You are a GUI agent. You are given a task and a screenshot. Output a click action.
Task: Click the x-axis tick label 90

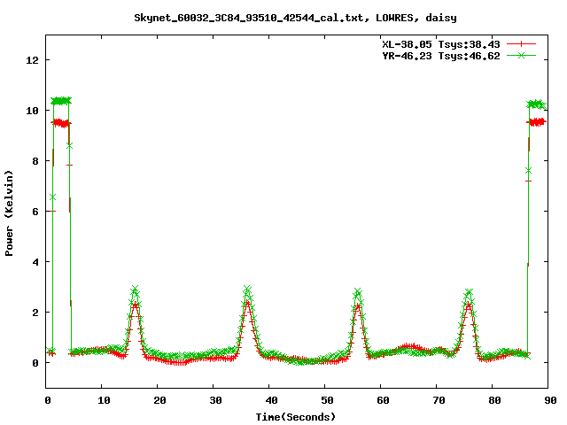550,400
